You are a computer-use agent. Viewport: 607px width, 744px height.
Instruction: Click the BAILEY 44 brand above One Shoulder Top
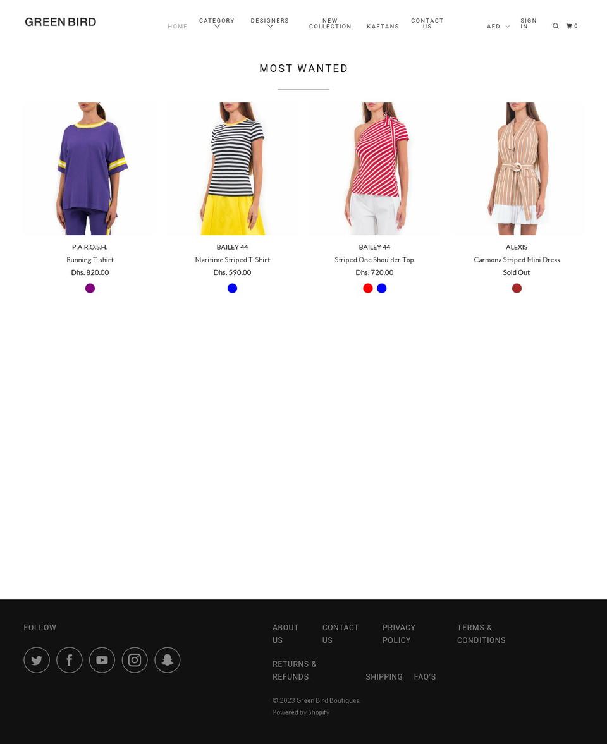point(374,247)
